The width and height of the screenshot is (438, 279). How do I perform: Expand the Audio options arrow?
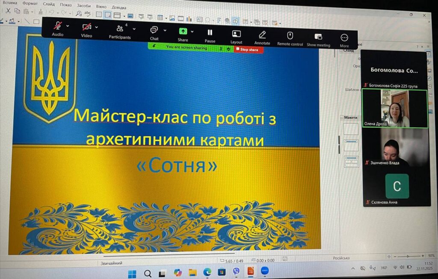click(68, 25)
